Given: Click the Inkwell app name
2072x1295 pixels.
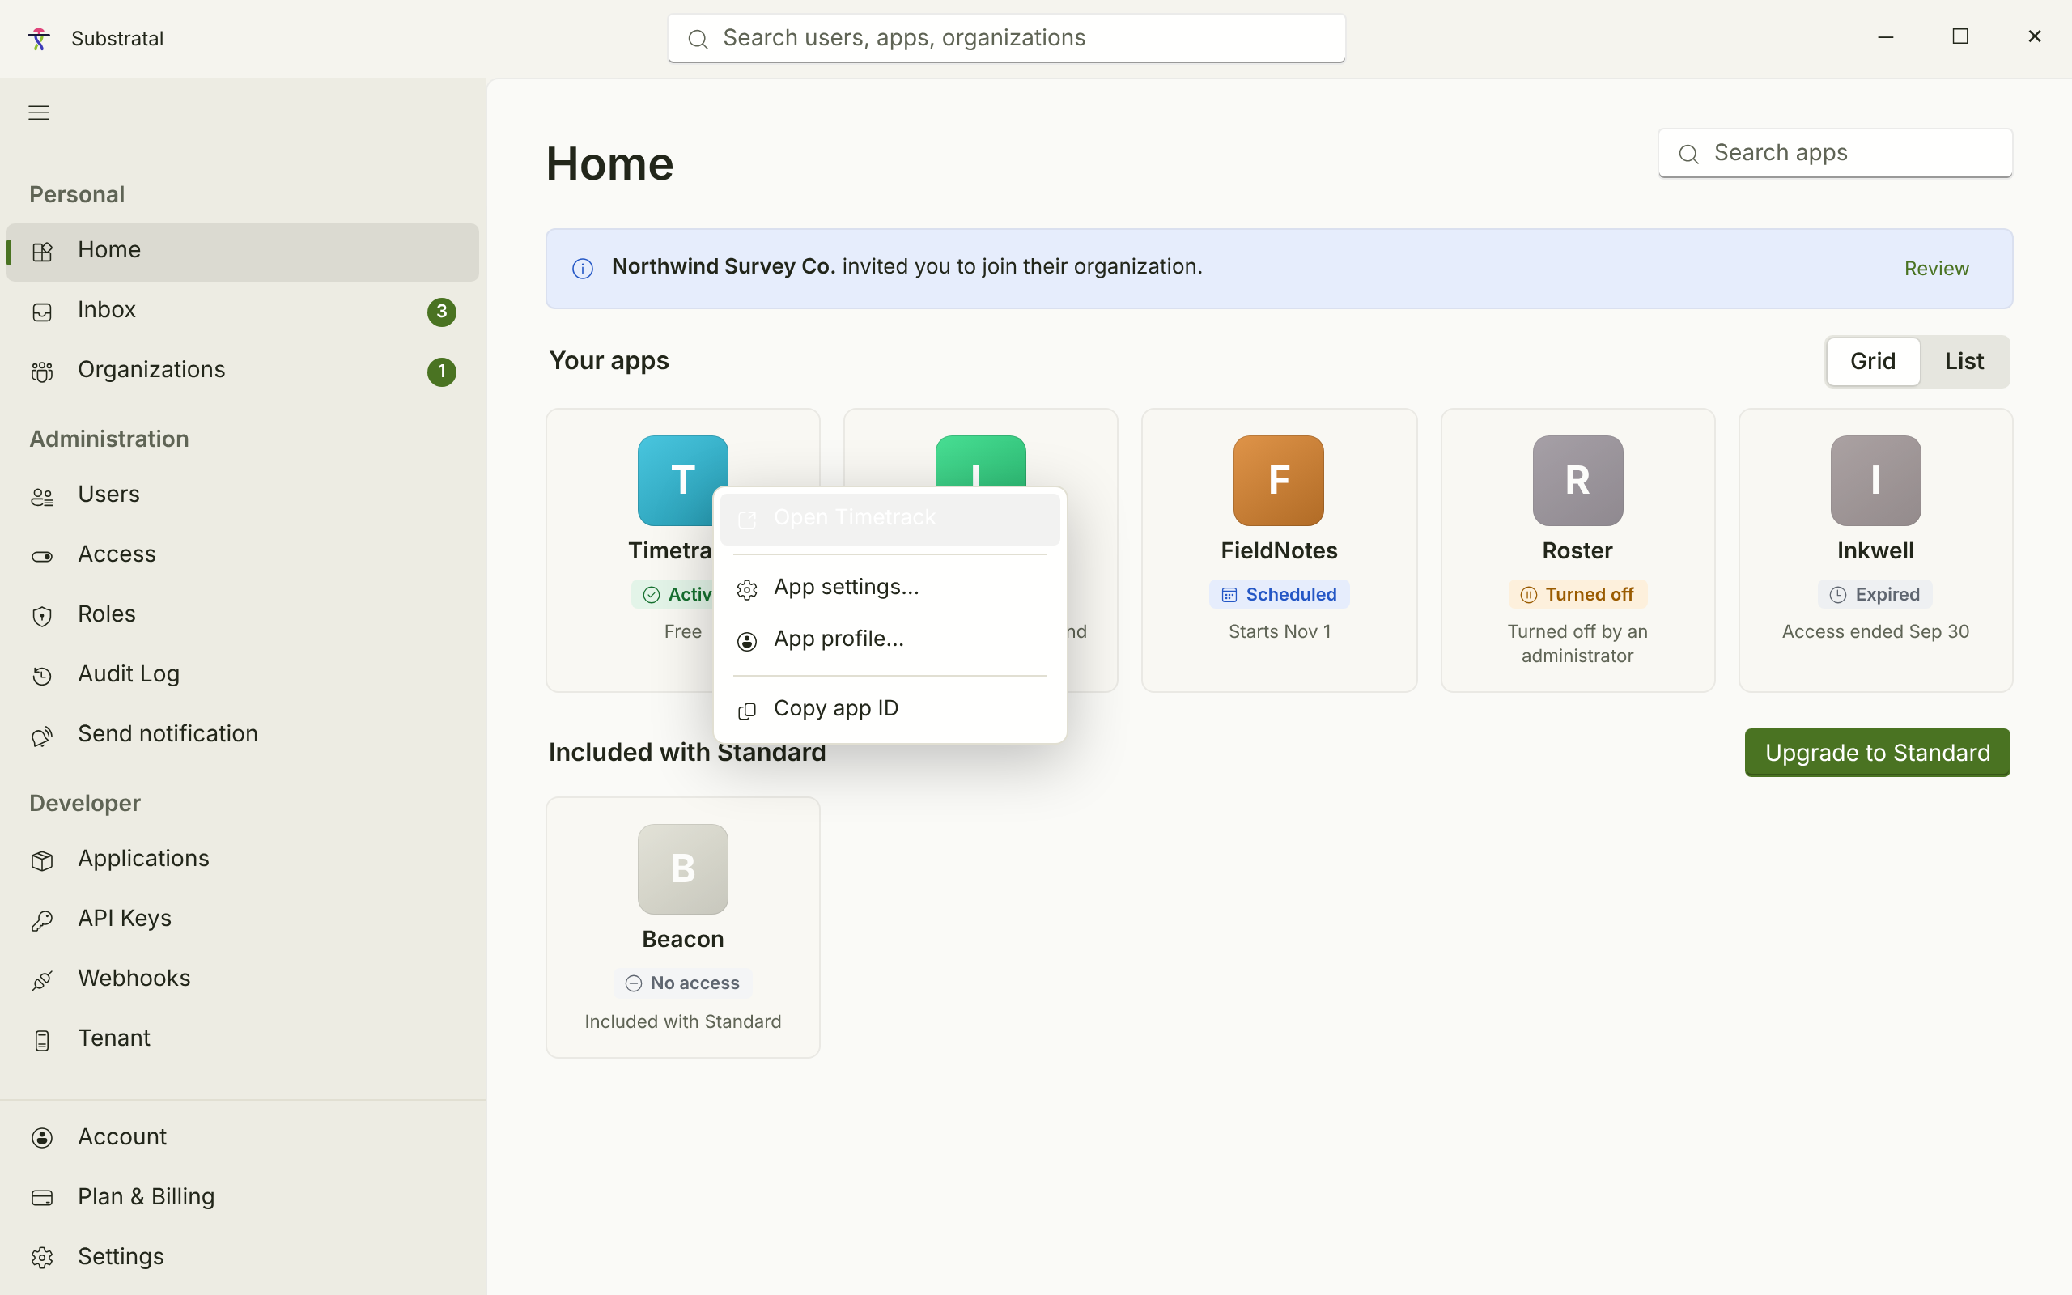Looking at the screenshot, I should coord(1875,551).
